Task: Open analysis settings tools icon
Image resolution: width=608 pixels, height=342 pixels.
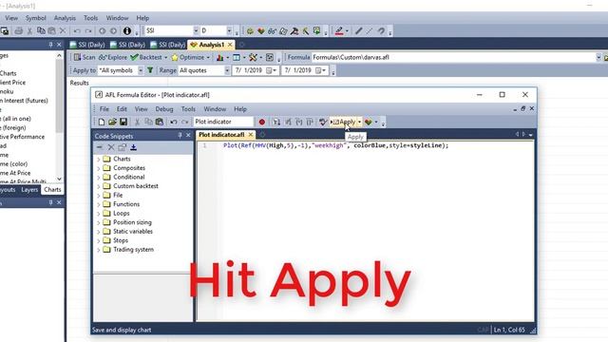Action: (253, 57)
